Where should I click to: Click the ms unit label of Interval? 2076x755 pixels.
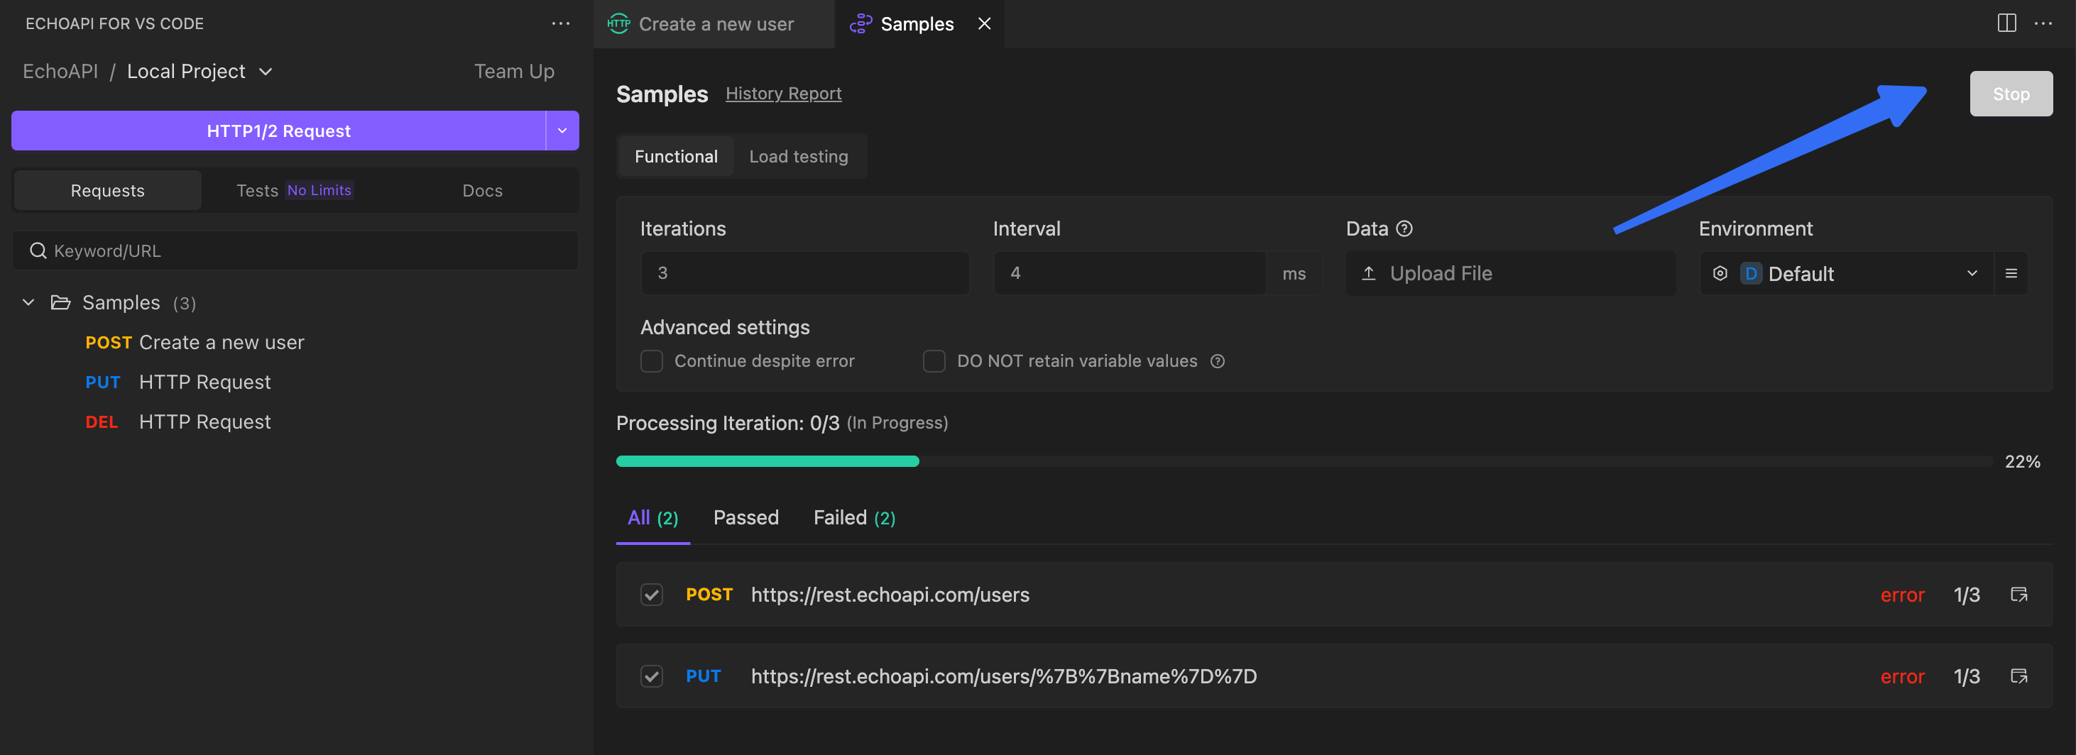1294,273
